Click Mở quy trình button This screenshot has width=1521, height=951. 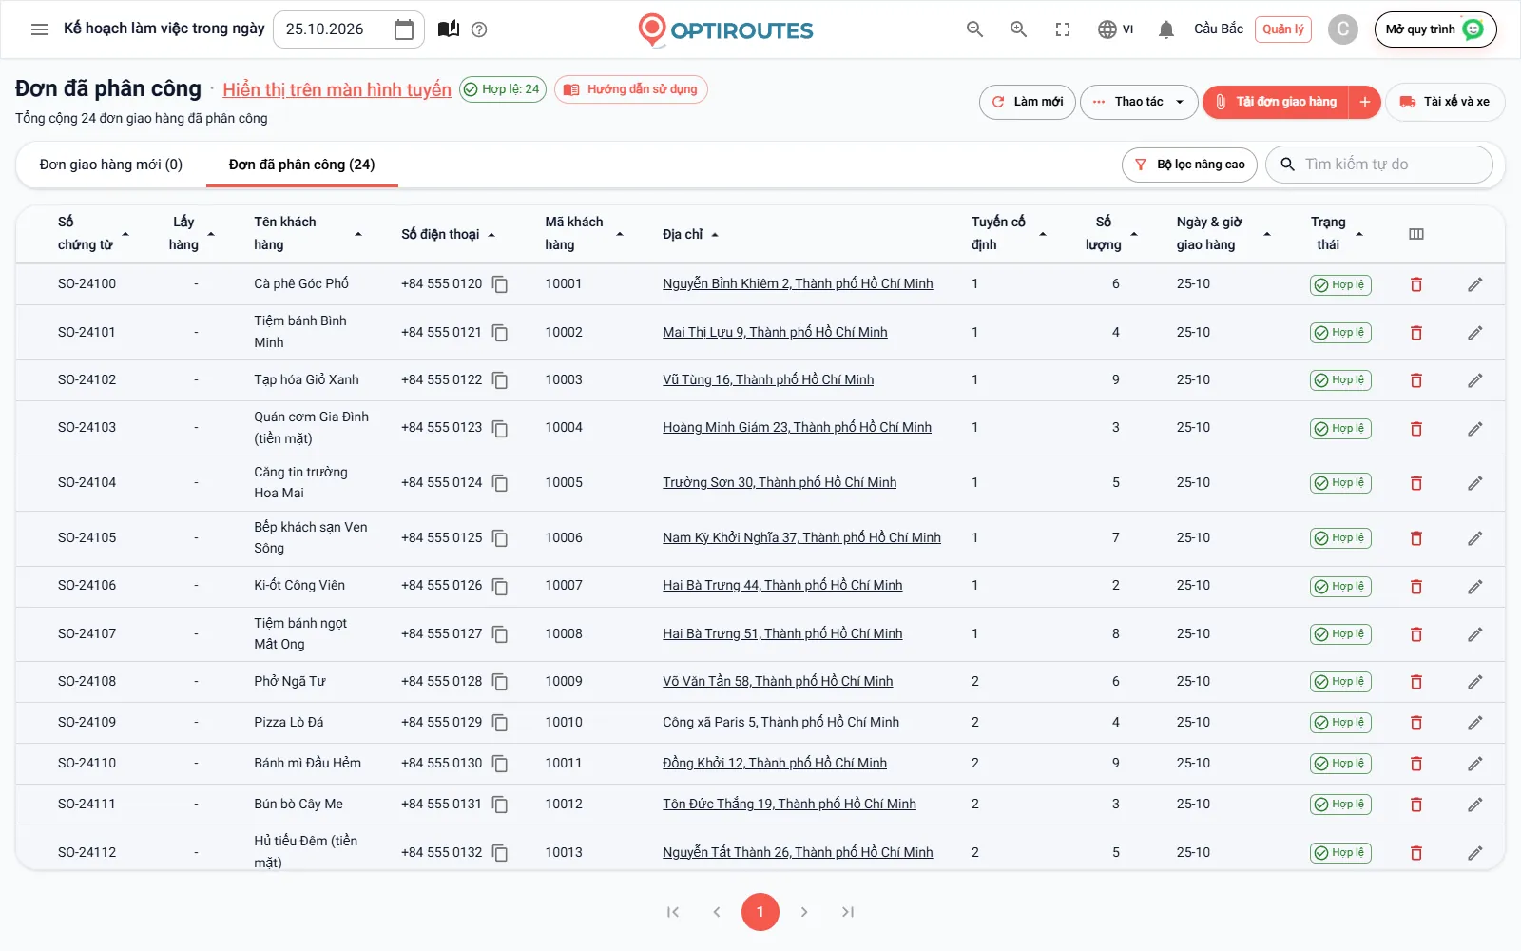(1435, 29)
